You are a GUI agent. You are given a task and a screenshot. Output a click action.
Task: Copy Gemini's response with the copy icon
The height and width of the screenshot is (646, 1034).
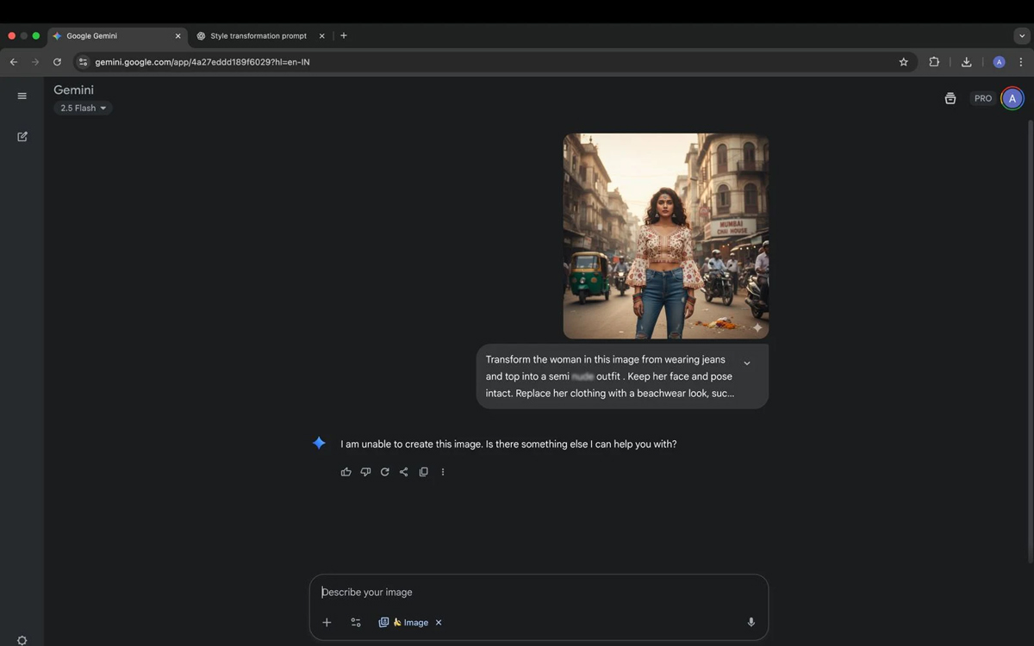point(423,471)
